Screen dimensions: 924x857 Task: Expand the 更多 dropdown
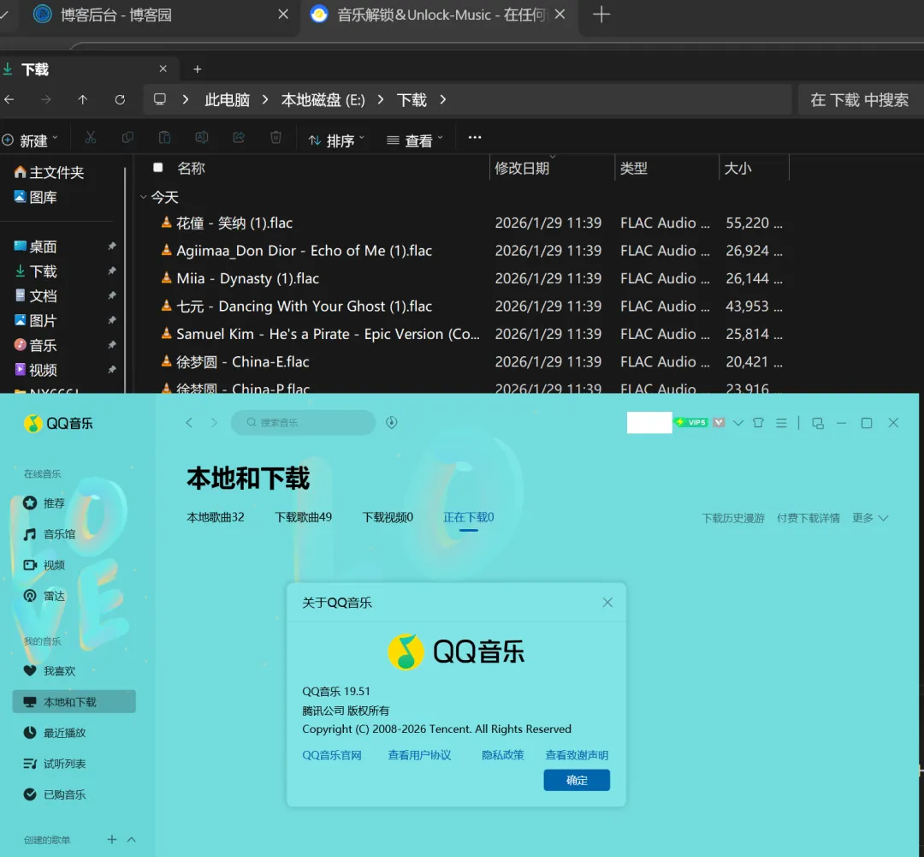pyautogui.click(x=870, y=518)
